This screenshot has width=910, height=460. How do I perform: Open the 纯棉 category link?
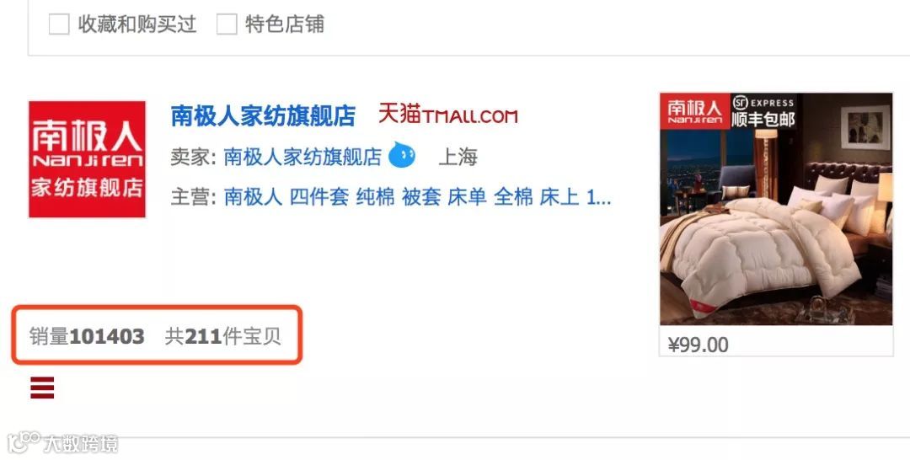(375, 197)
